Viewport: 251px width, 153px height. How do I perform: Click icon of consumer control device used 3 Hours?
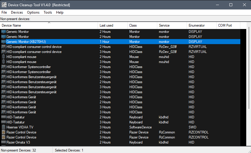point(3,52)
